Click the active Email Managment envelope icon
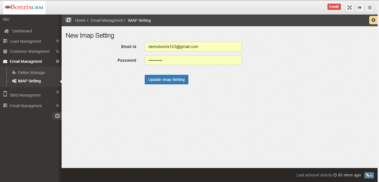The height and width of the screenshot is (182, 379). point(5,61)
